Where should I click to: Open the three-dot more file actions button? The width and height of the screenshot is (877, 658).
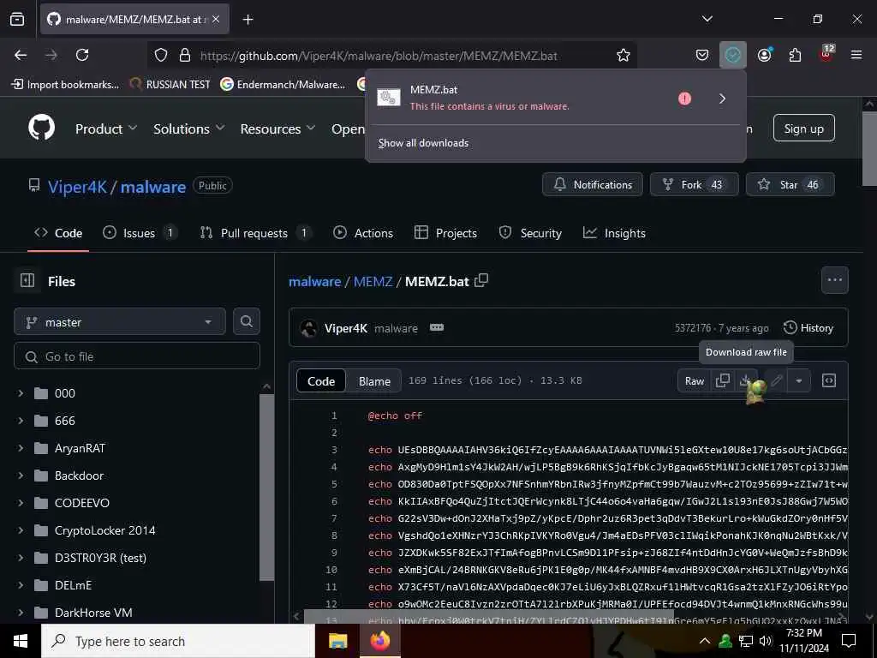point(834,280)
